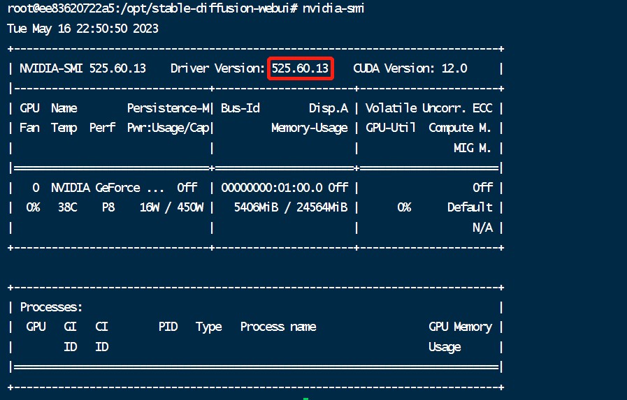Select the driver version value 525.60.13
This screenshot has height=400, width=627.
click(x=300, y=68)
